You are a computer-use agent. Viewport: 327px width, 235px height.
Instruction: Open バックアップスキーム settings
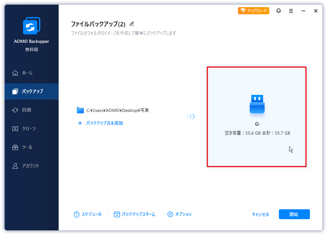135,214
